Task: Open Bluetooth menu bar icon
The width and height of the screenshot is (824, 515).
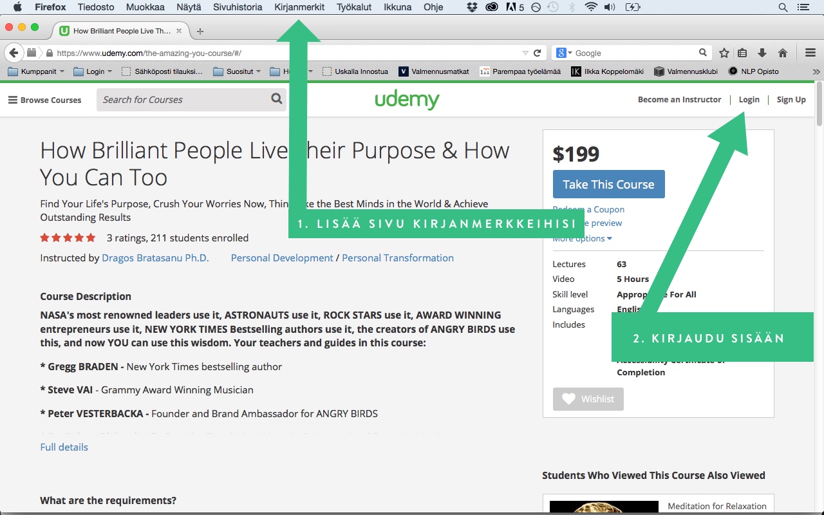Action: 572,7
